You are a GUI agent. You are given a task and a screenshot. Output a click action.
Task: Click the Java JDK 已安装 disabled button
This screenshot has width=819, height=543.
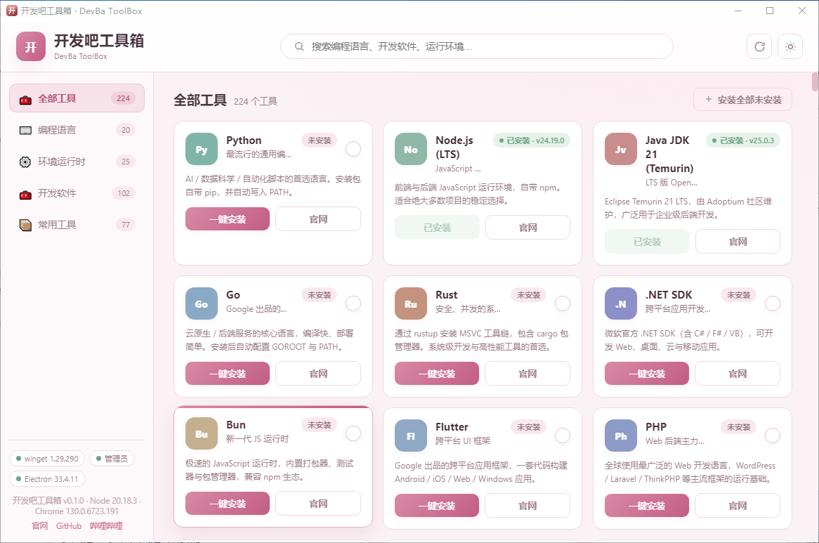[x=647, y=242]
